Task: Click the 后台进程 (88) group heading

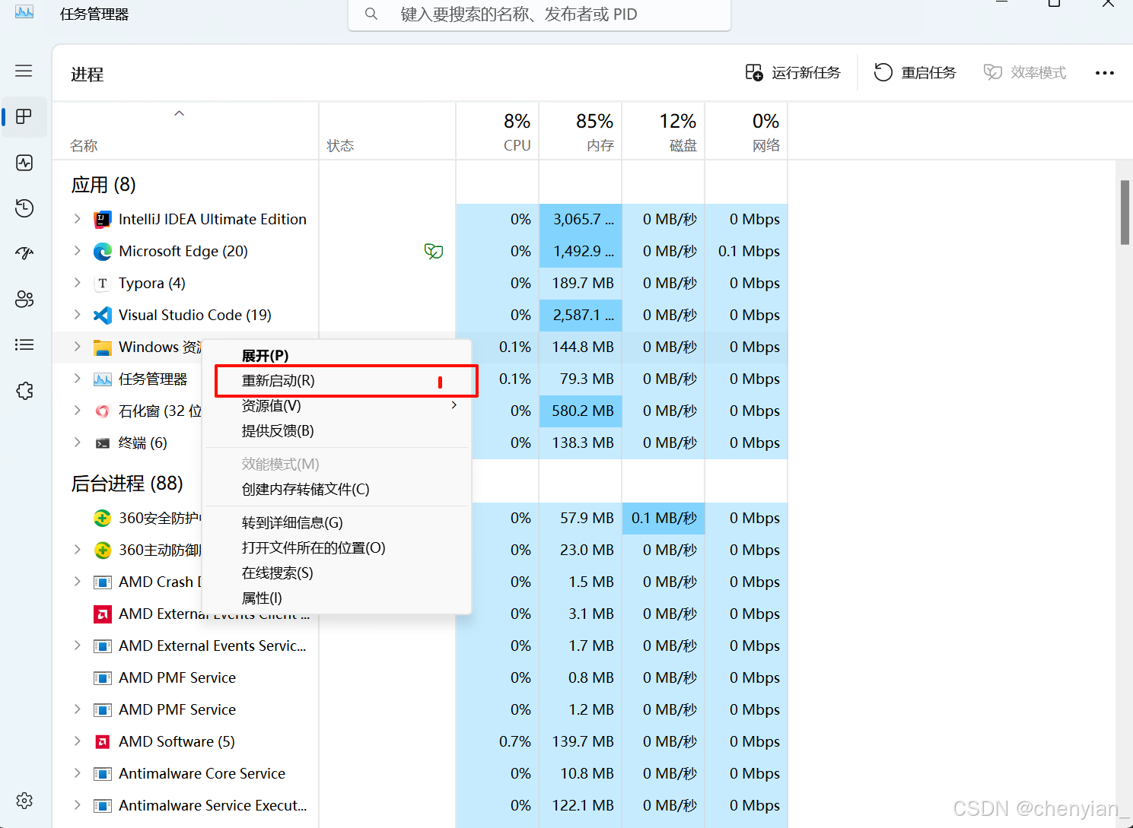Action: (127, 484)
